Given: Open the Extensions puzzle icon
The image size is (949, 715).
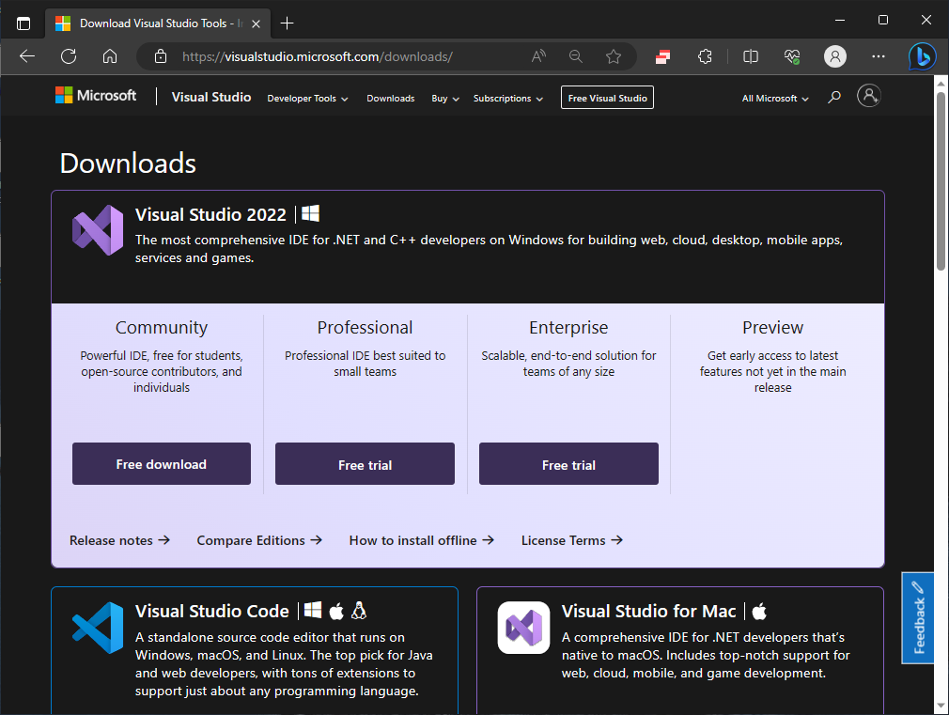Looking at the screenshot, I should pyautogui.click(x=705, y=56).
